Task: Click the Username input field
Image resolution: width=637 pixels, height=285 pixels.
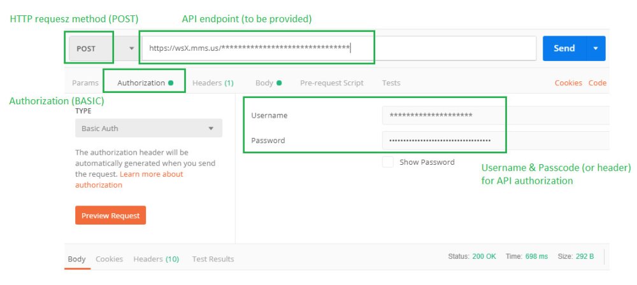Action: (494, 115)
